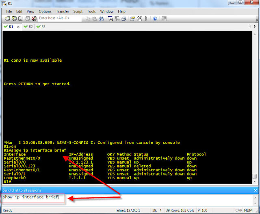Viewport: 260px width, 214px height.
Task: Switch to the R3 session tab
Action: [41, 27]
